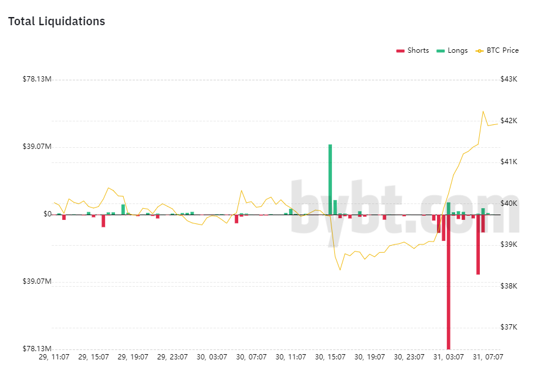This screenshot has height=377, width=559.
Task: Click the "30, 15:07" x-axis time label
Action: [330, 356]
